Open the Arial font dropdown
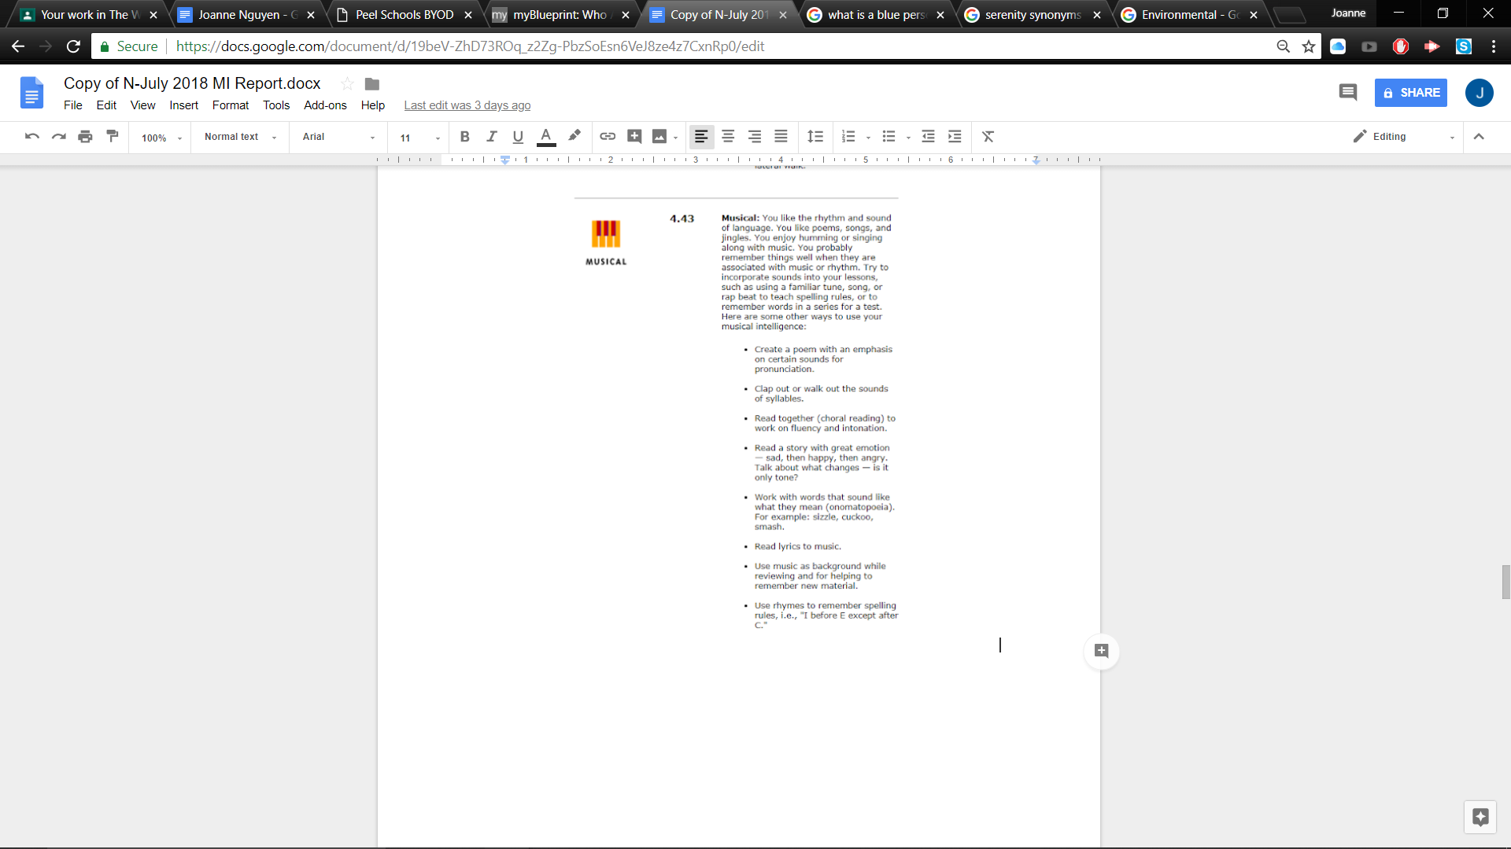This screenshot has height=849, width=1511. (338, 137)
